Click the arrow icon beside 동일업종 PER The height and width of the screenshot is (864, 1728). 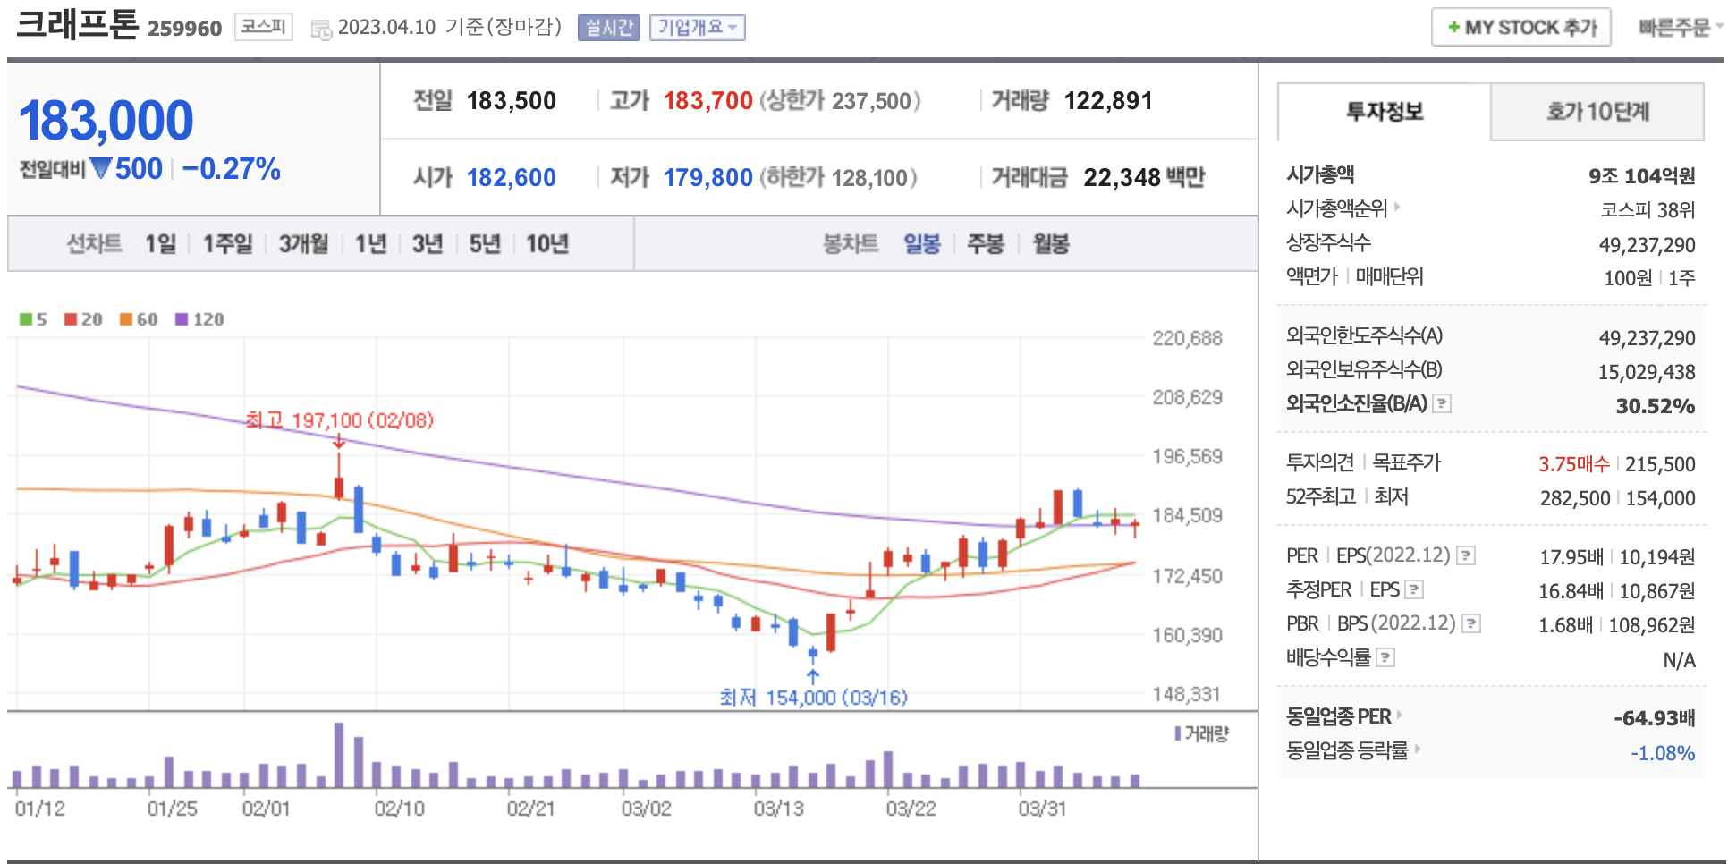click(x=1400, y=715)
